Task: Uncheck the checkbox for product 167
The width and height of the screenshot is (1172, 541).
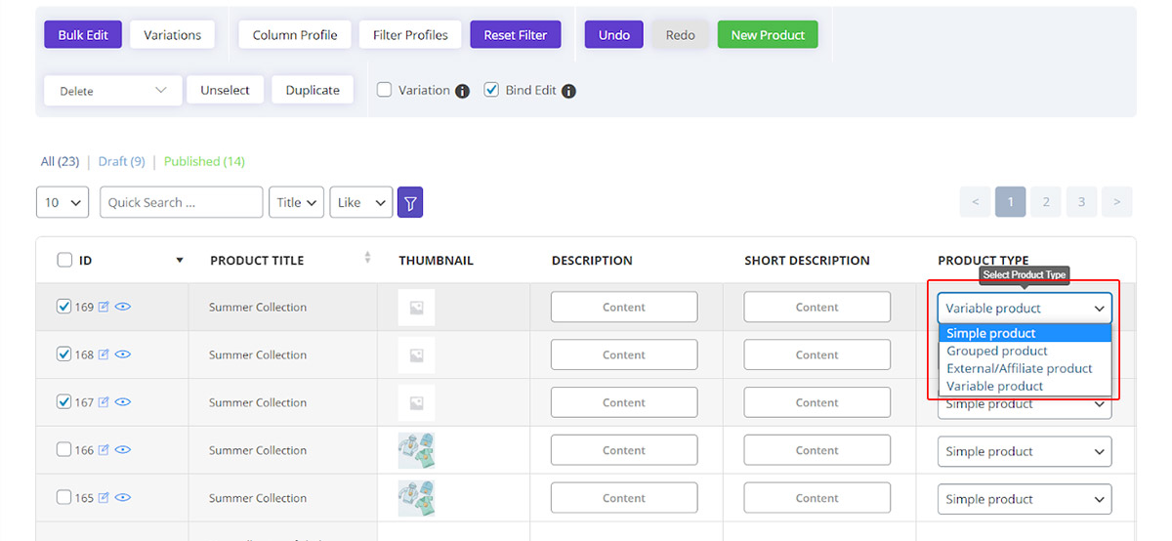Action: (x=64, y=401)
